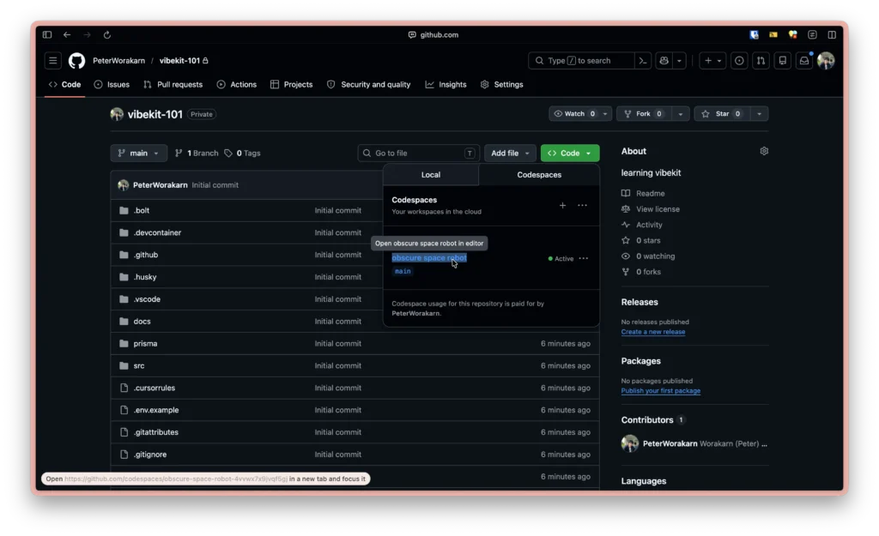The width and height of the screenshot is (879, 536).
Task: Expand the Fork dropdown arrow
Action: (x=680, y=114)
